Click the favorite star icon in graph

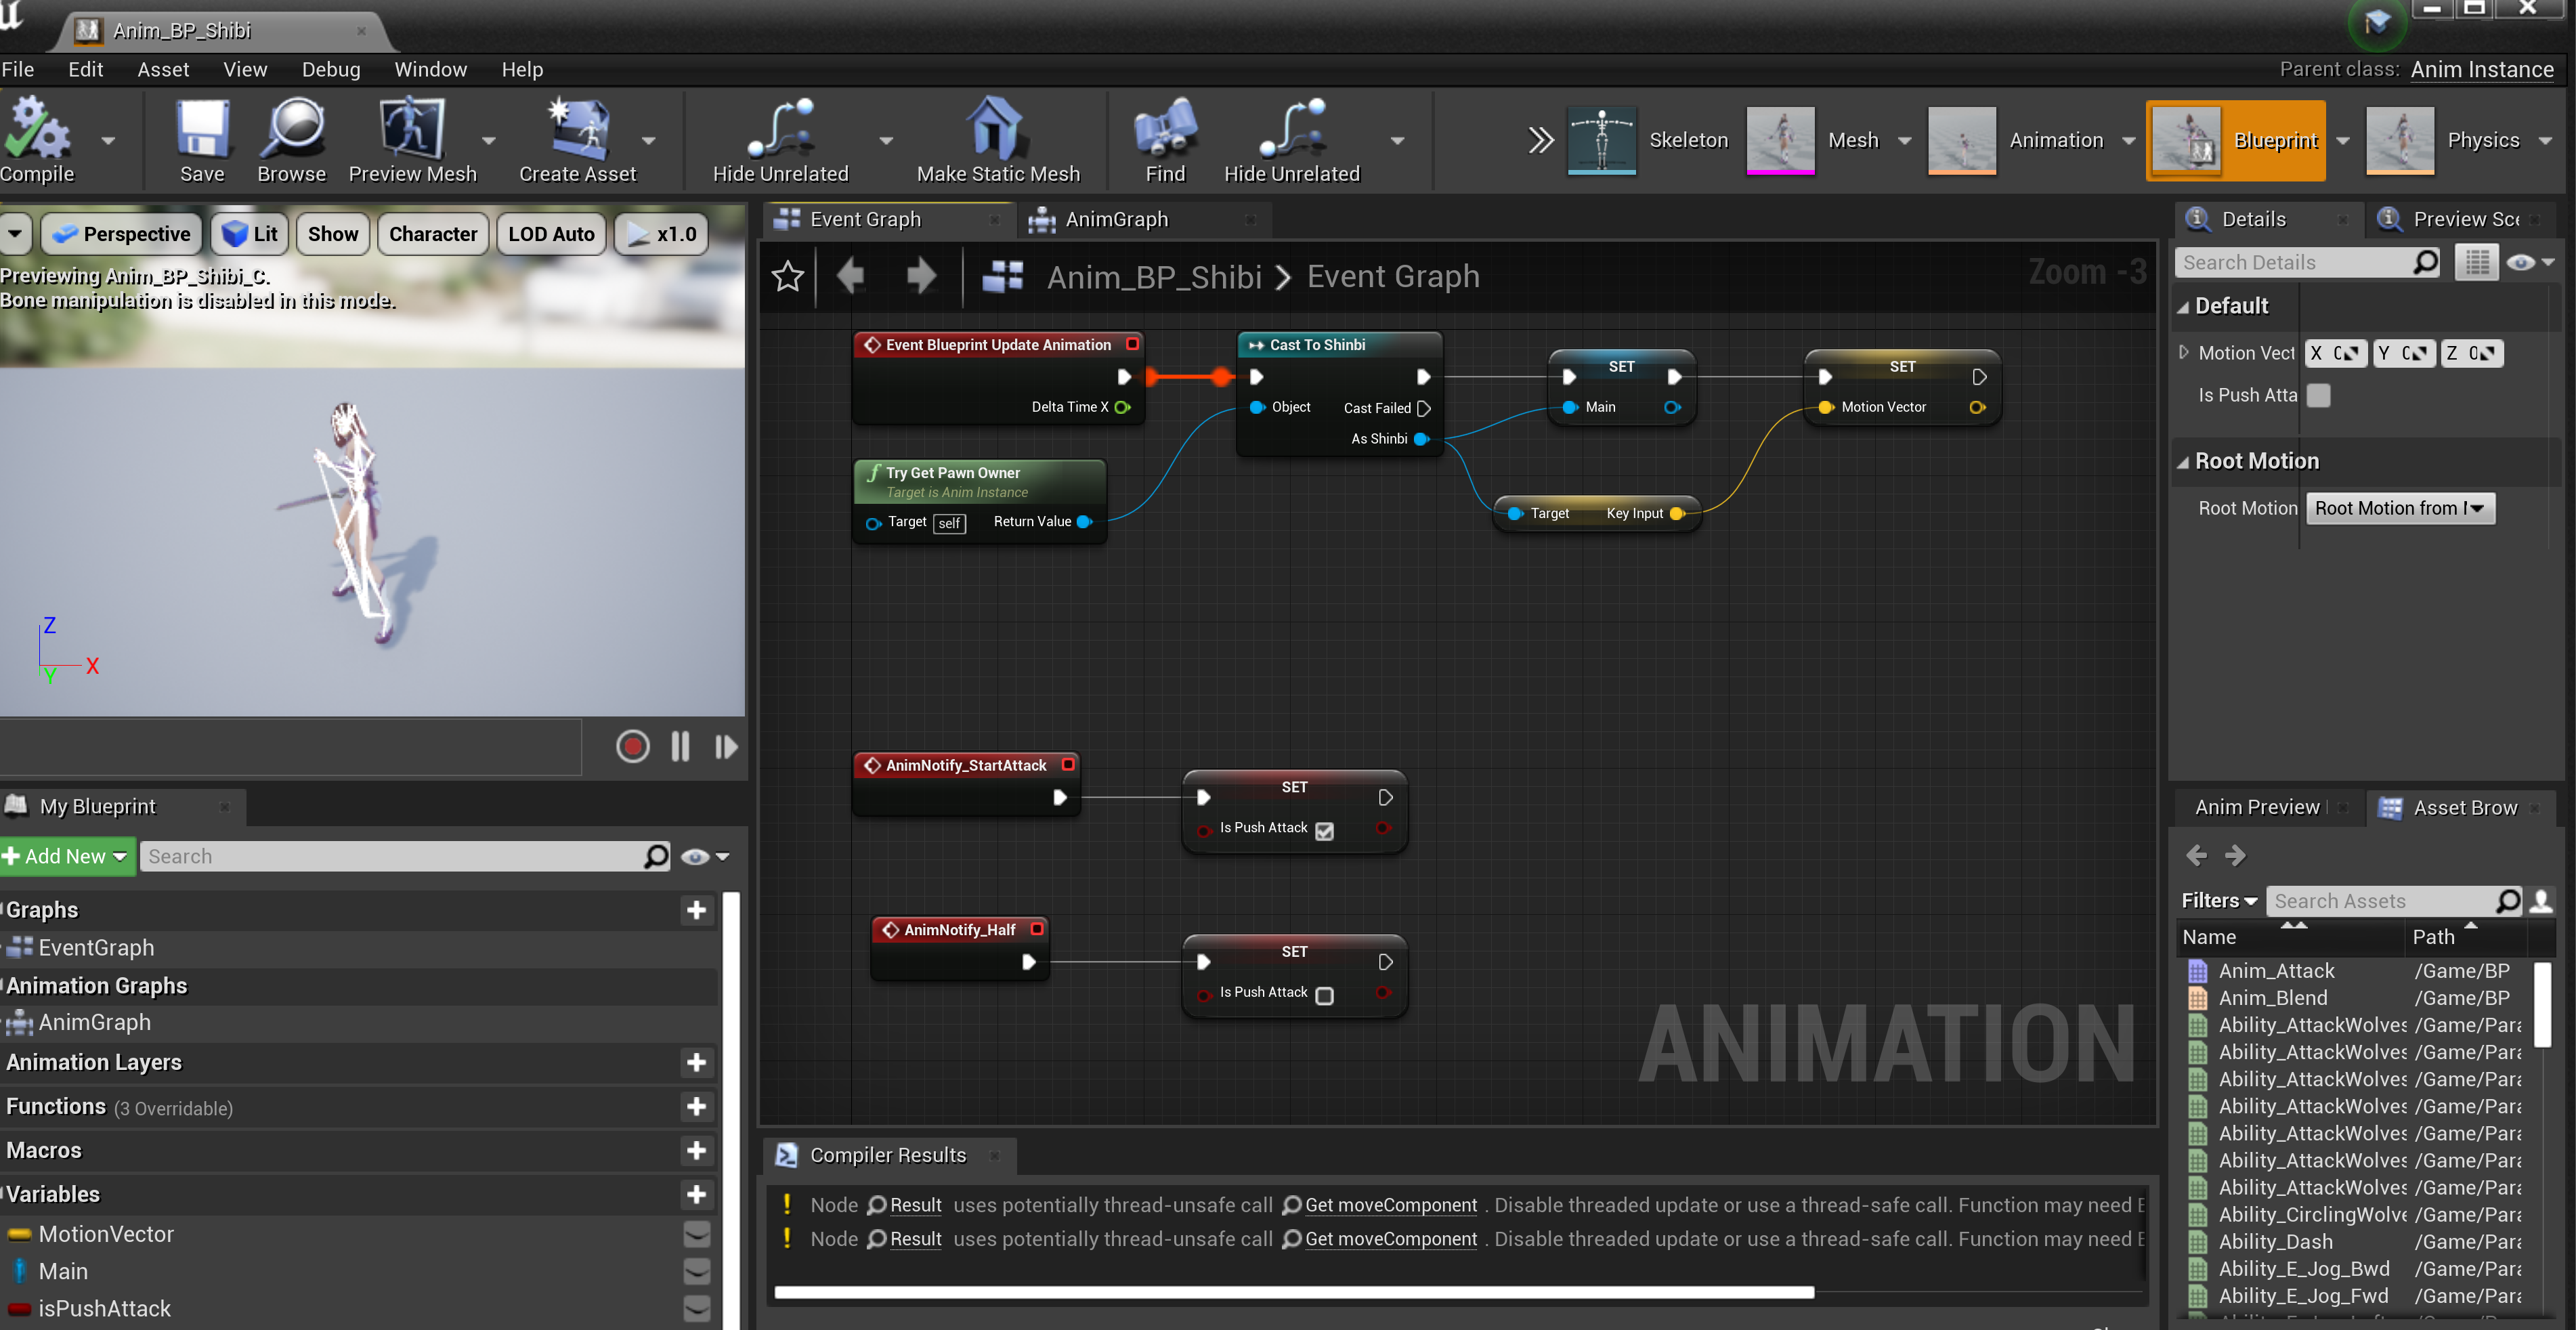(x=788, y=277)
